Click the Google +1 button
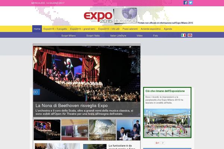Screen dimensions: 224x149 [157, 143]
